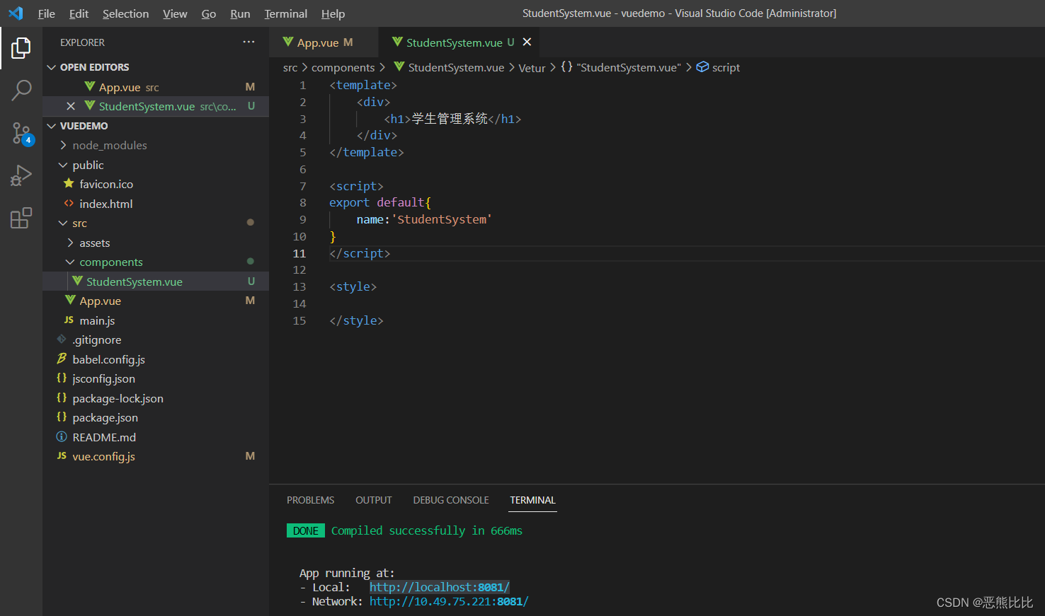
Task: Click the Vue icon of App.vue tab
Action: pyautogui.click(x=288, y=42)
